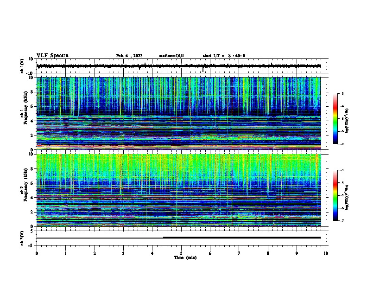Click the step in the ch.3 trace

tap(163, 238)
